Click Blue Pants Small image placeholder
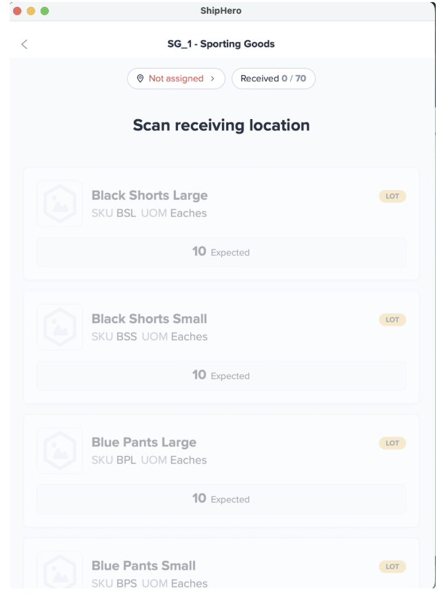 [x=59, y=572]
